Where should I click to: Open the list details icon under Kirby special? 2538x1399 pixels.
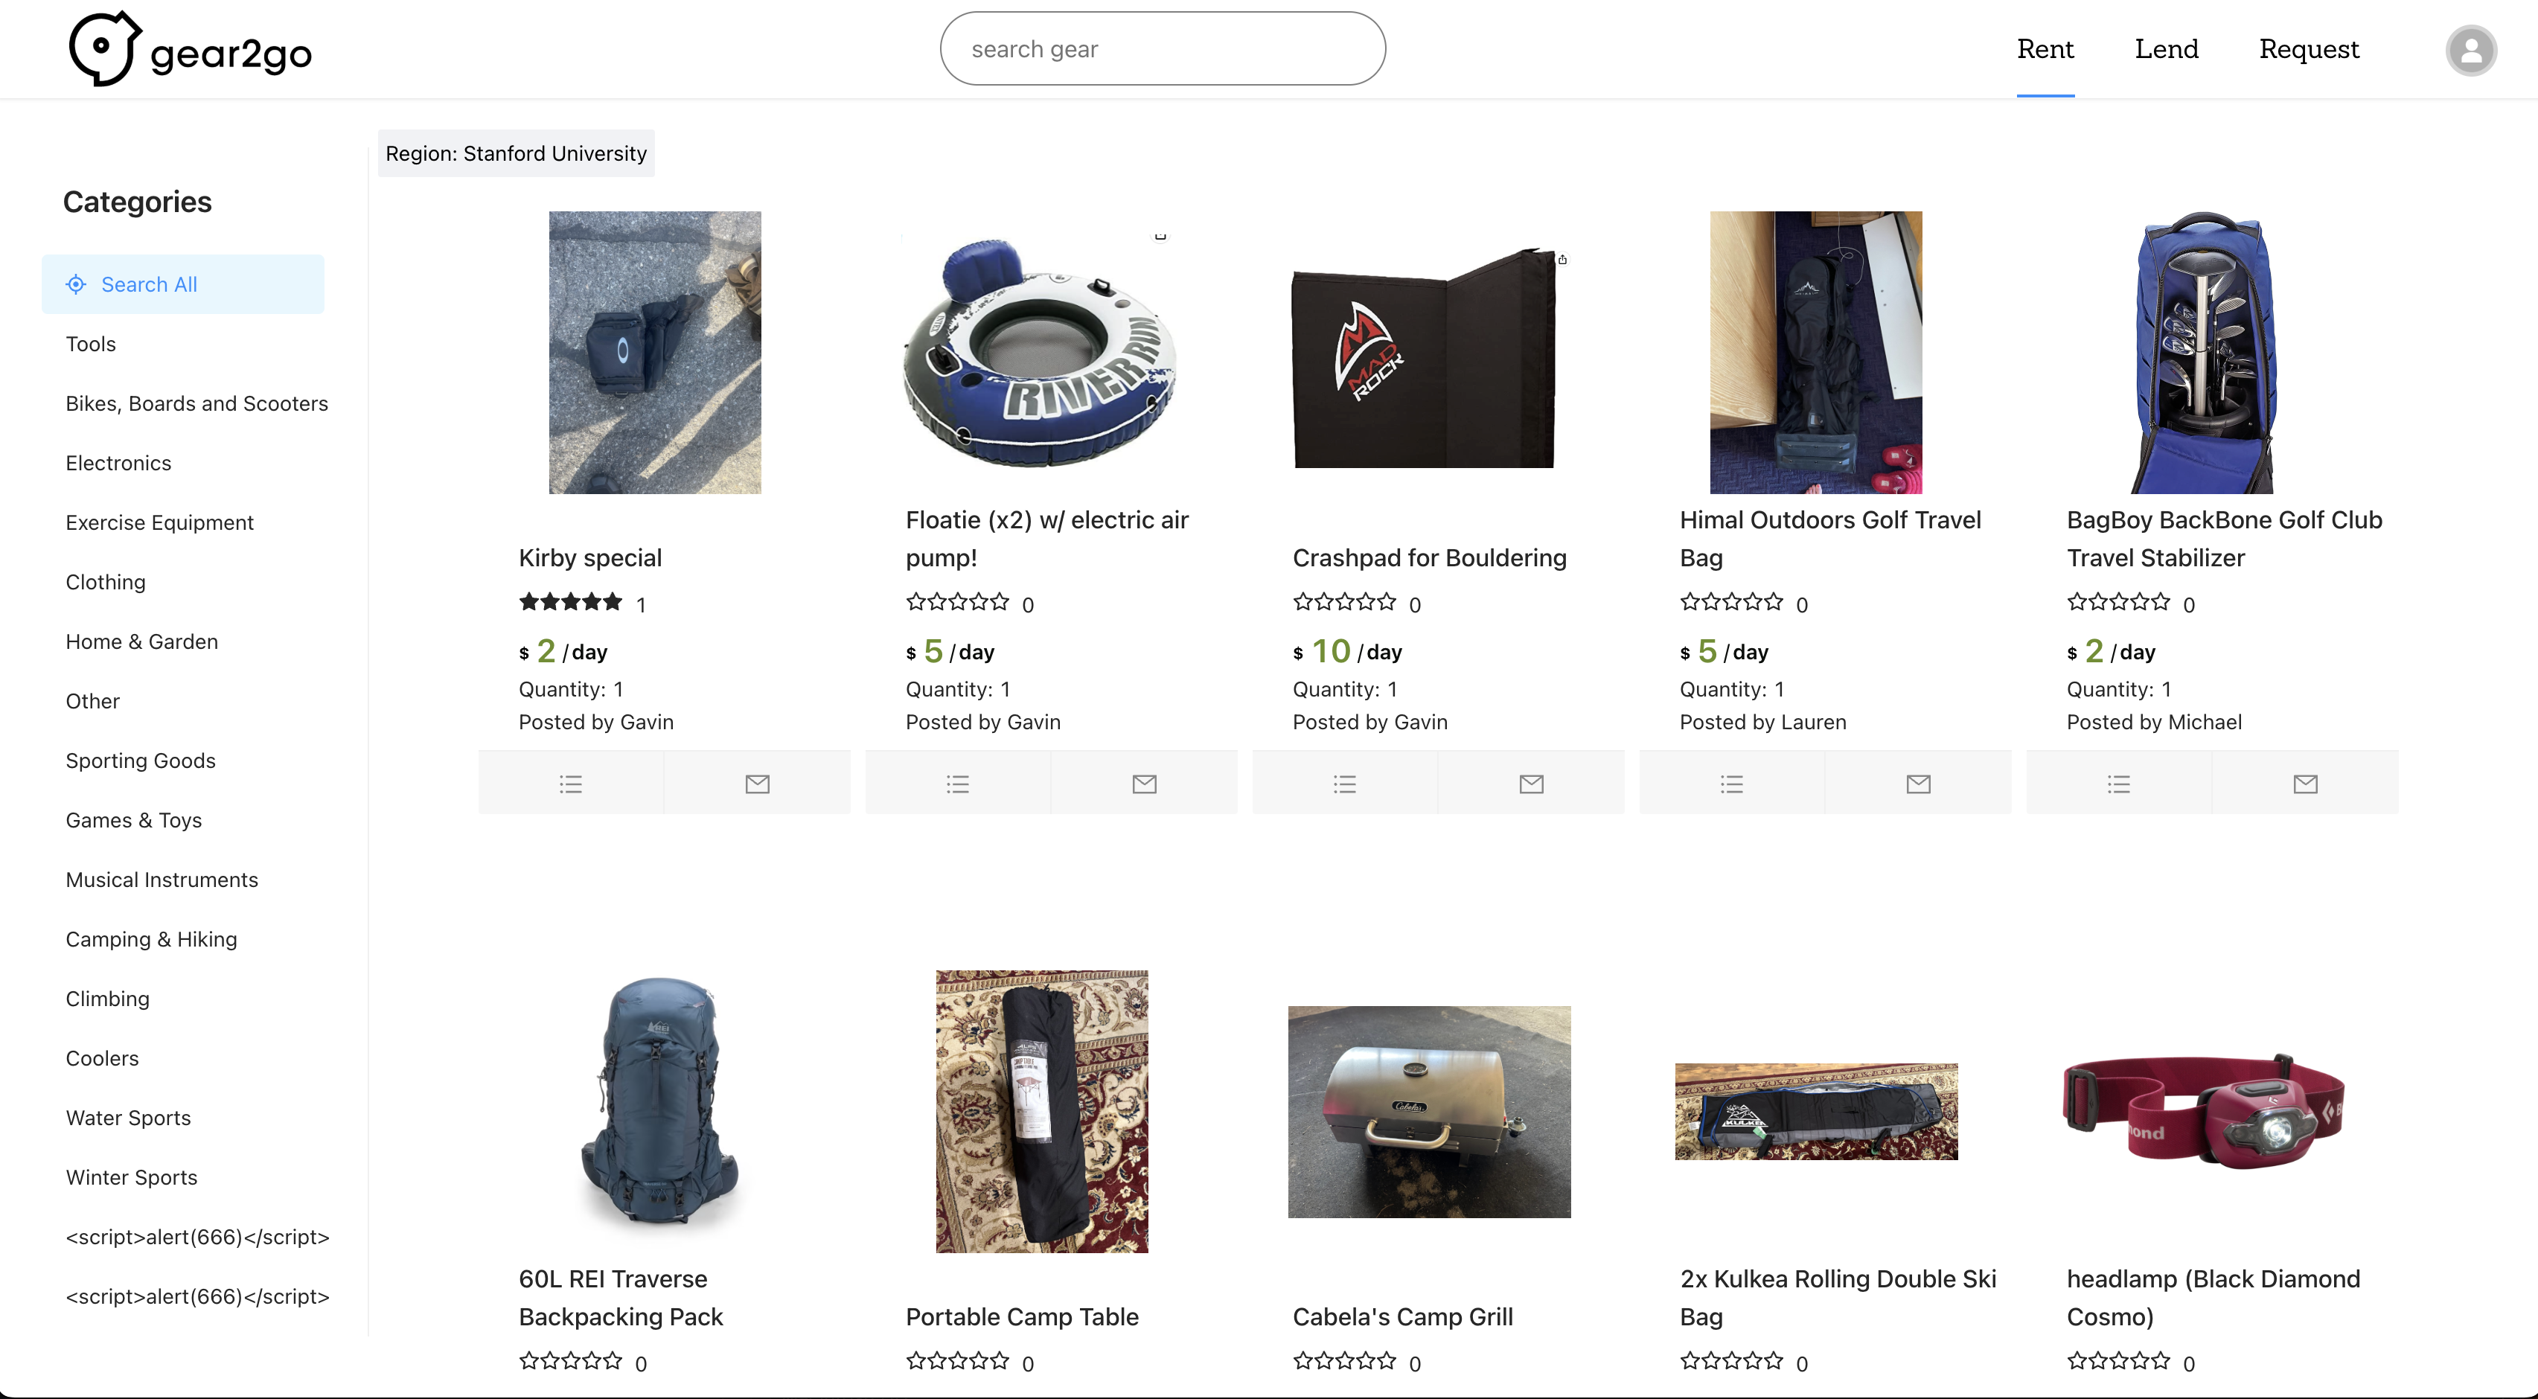pos(570,784)
